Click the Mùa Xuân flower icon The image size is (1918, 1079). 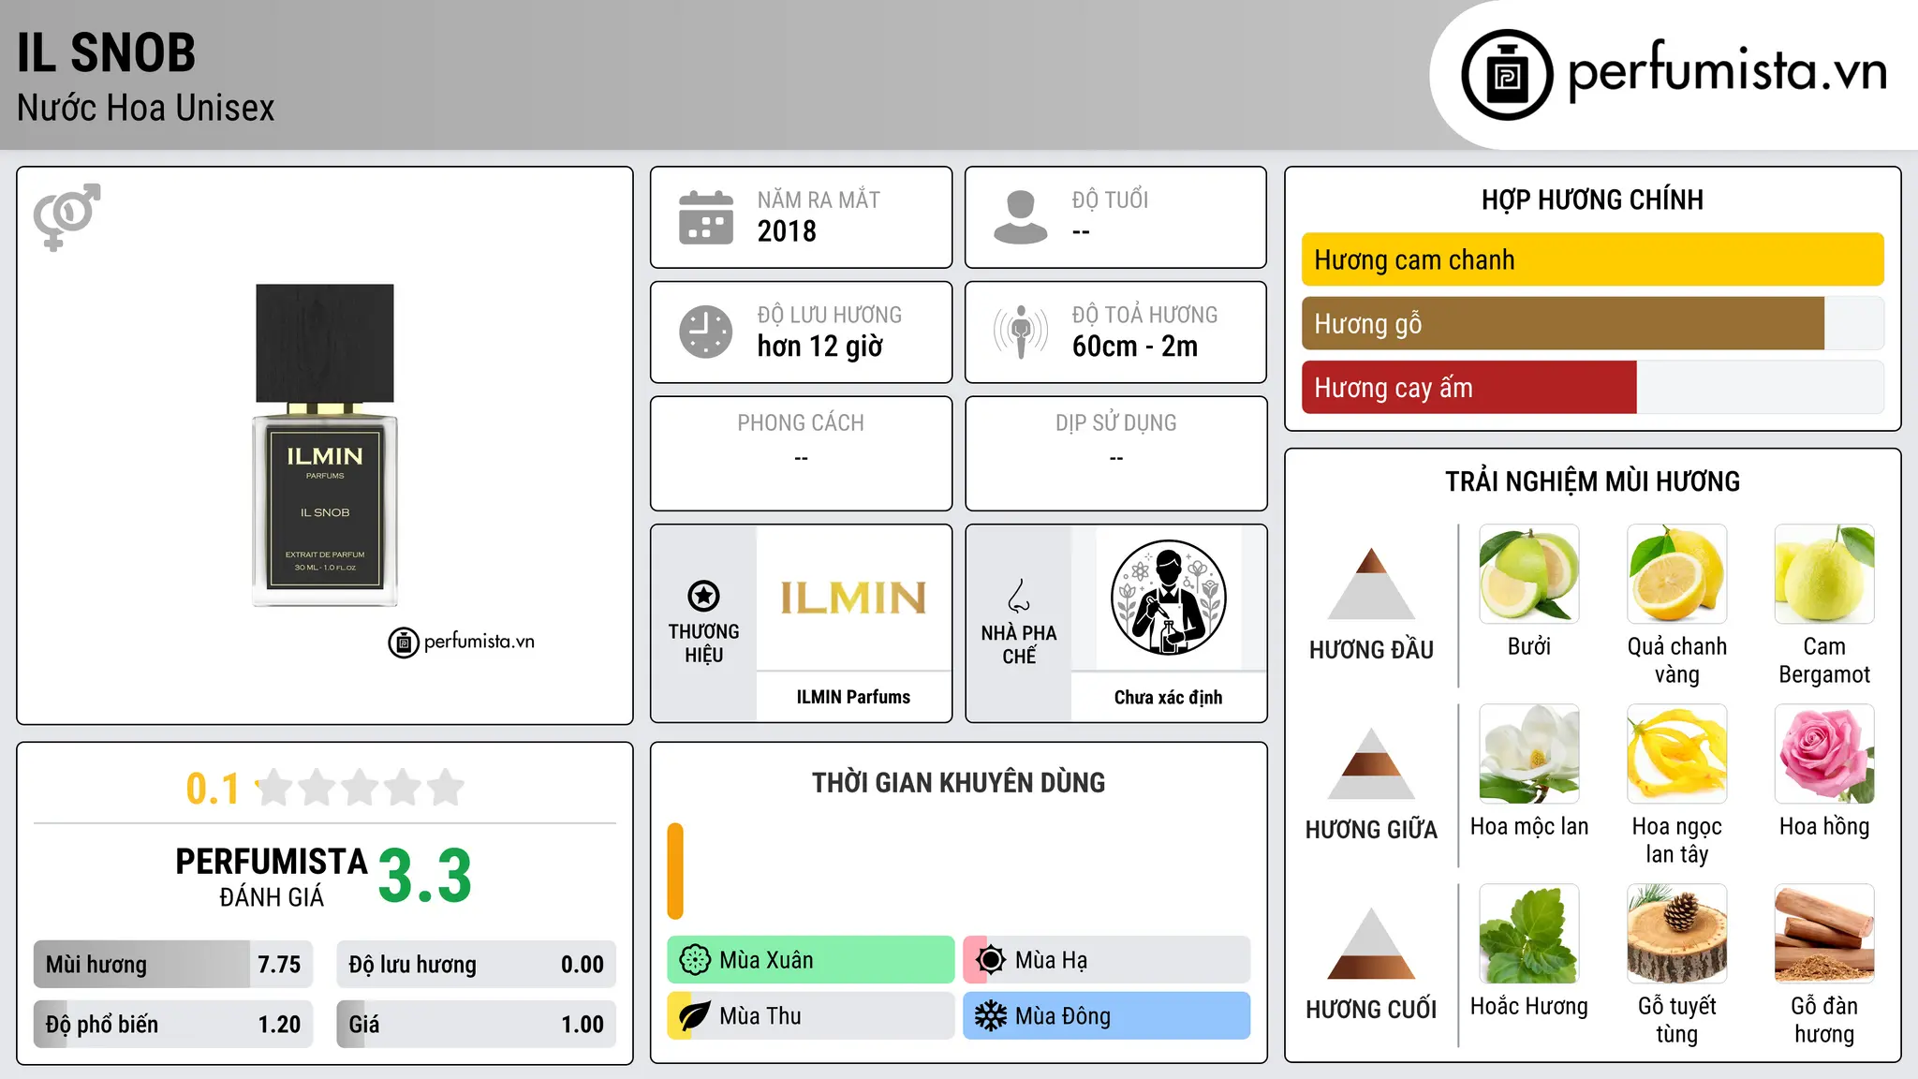[x=695, y=960]
